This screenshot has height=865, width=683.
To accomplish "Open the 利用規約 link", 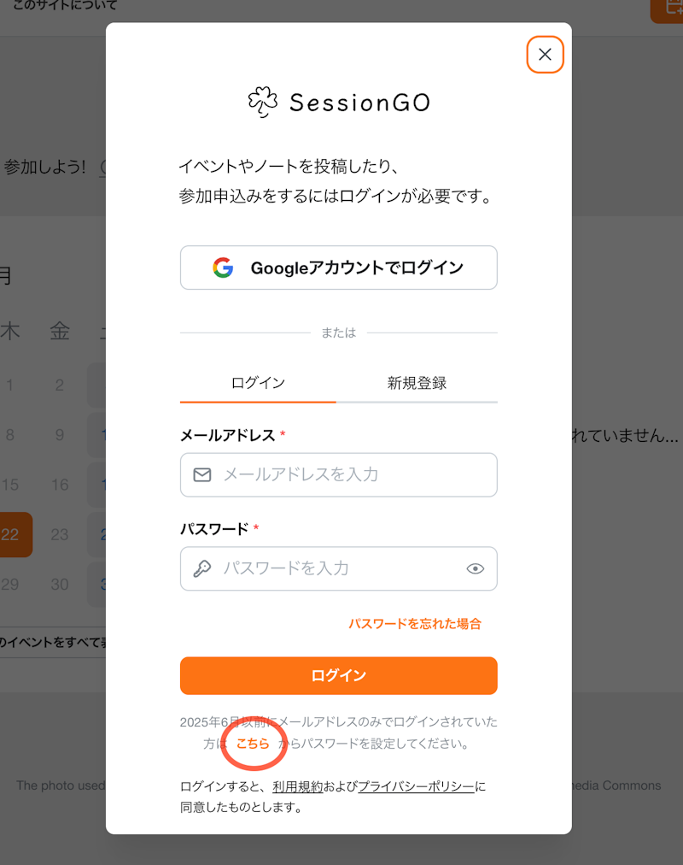I will (298, 786).
